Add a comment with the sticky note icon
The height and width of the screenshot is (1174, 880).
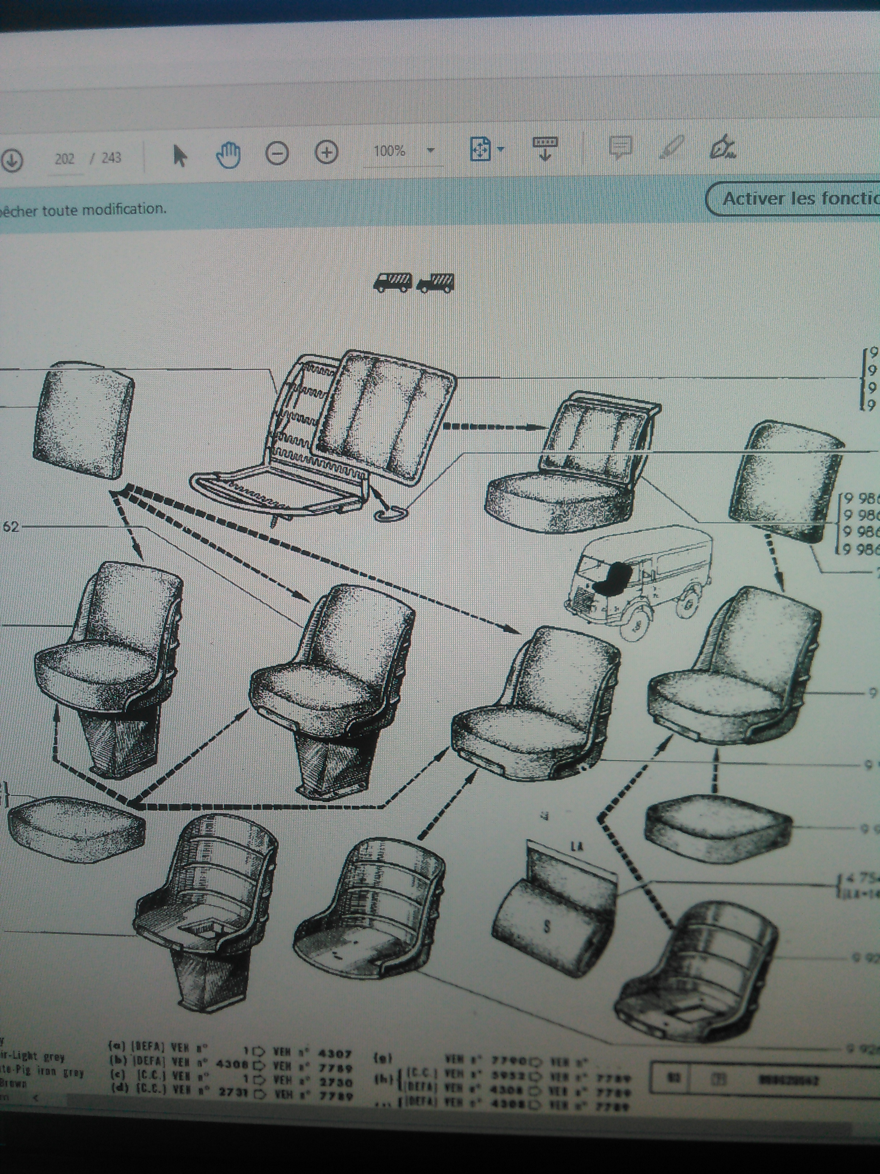click(620, 147)
